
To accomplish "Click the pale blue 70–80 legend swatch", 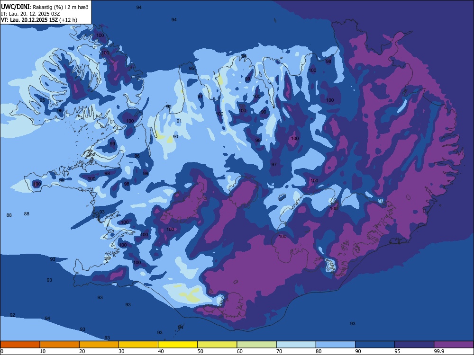I will click(296, 345).
